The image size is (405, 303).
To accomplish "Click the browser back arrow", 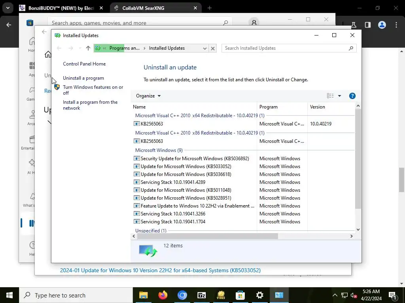I will point(9,25).
